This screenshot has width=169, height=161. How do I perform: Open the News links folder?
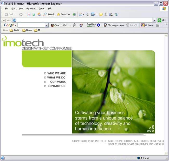coord(27,30)
